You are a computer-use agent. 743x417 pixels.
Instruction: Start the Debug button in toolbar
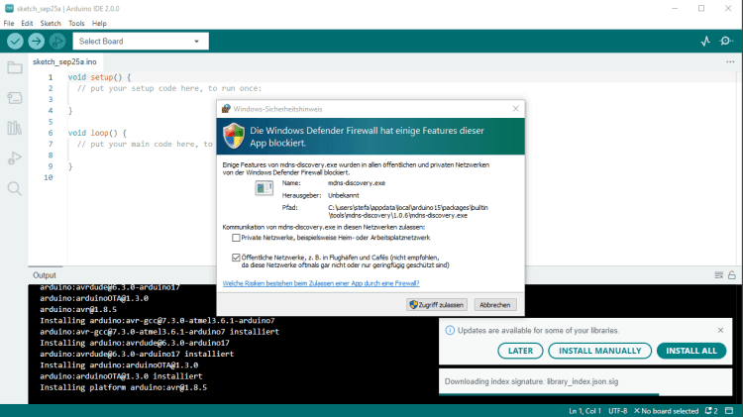(57, 42)
